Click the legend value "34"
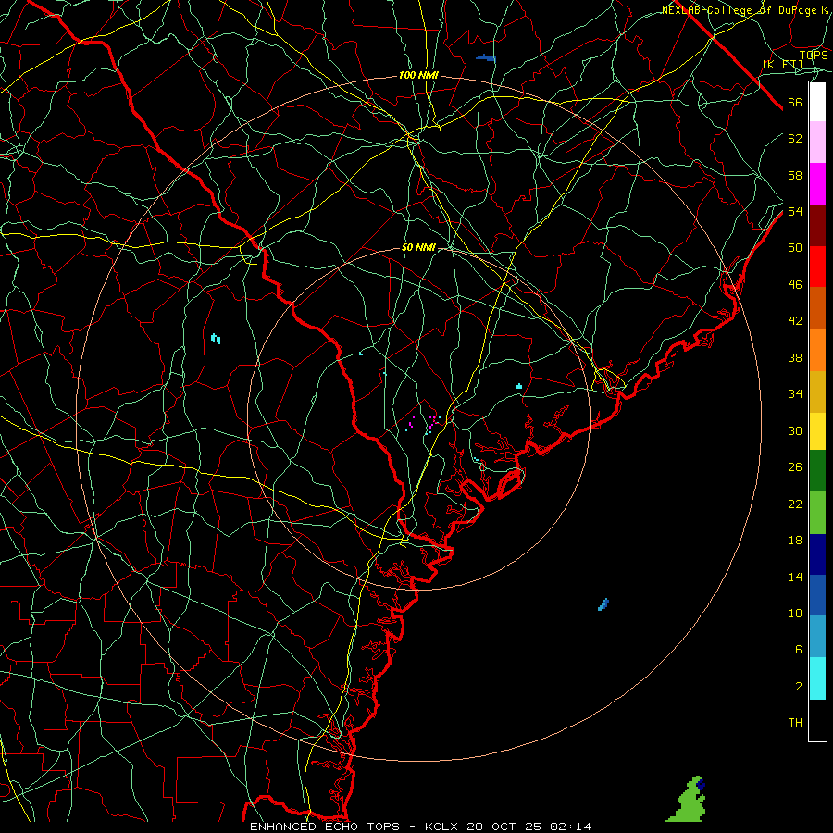 coord(795,394)
